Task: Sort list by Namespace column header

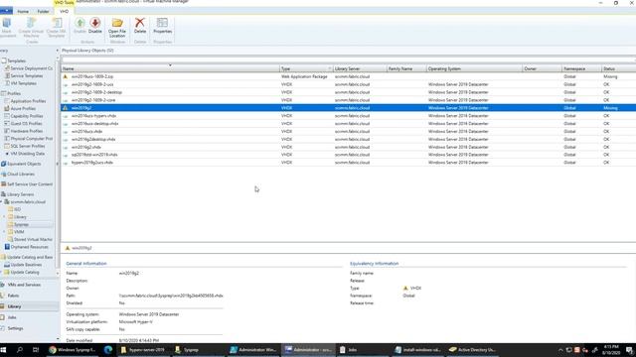Action: (581, 68)
